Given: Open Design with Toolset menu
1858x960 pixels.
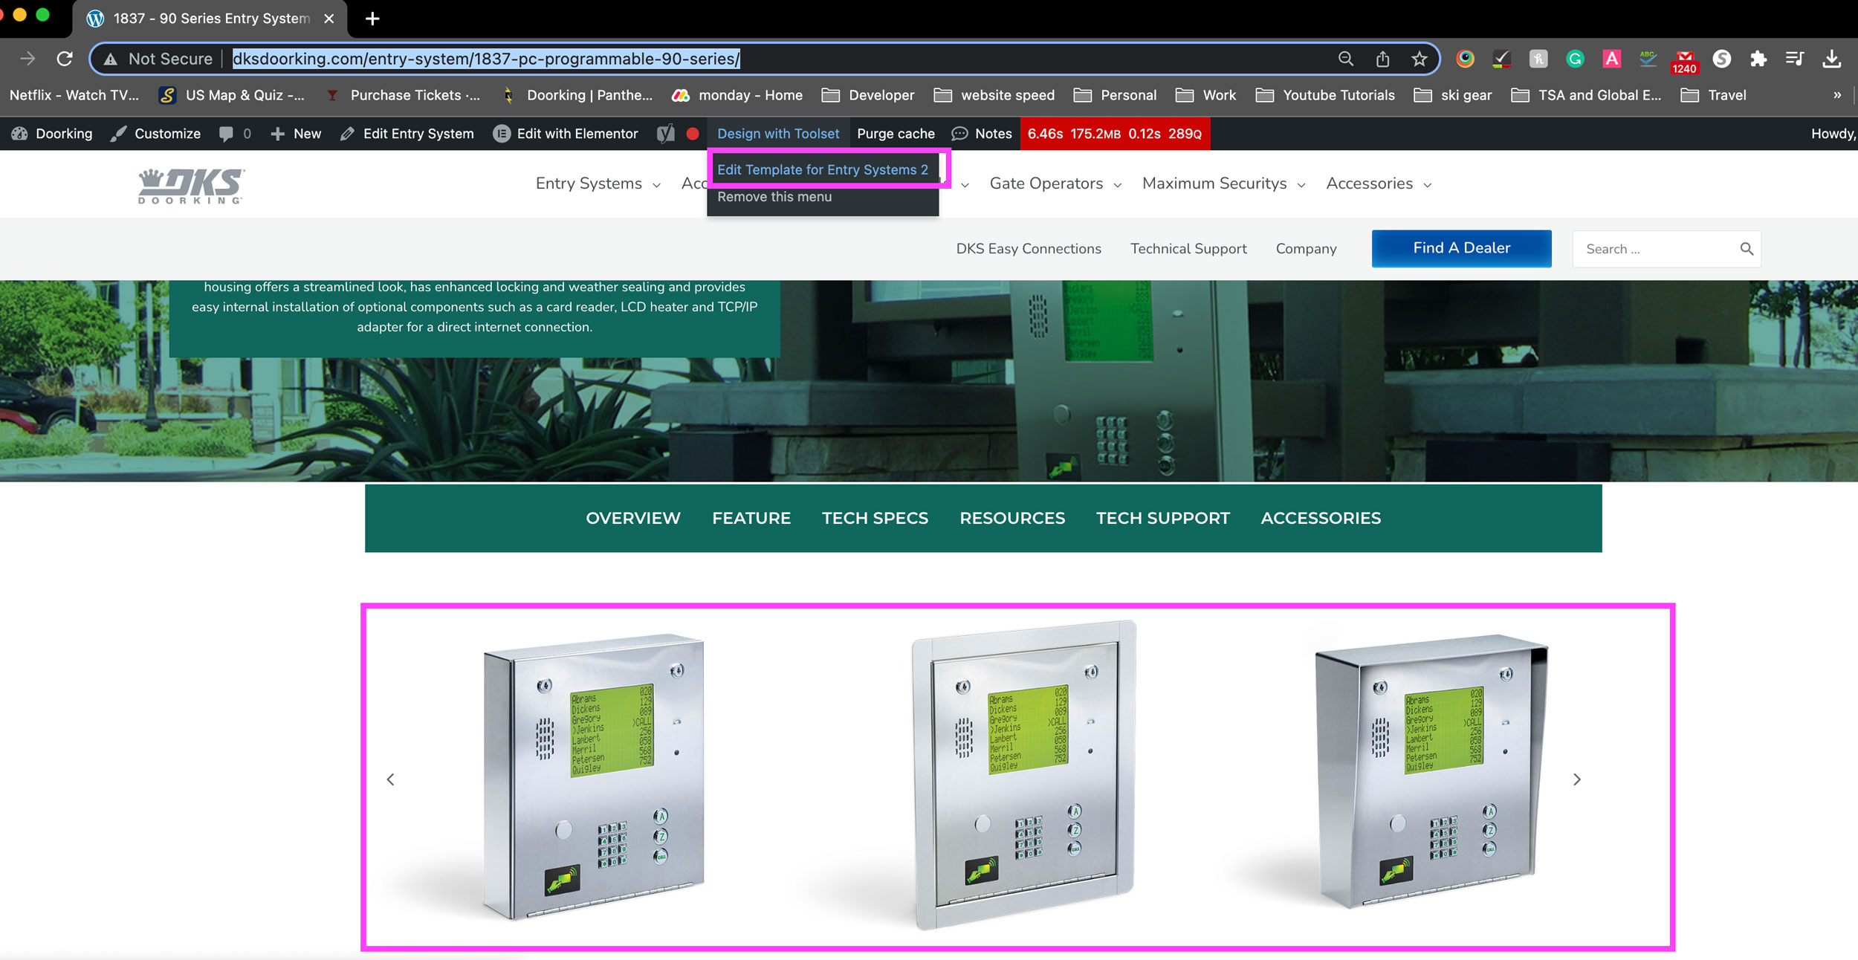Looking at the screenshot, I should click(x=778, y=134).
